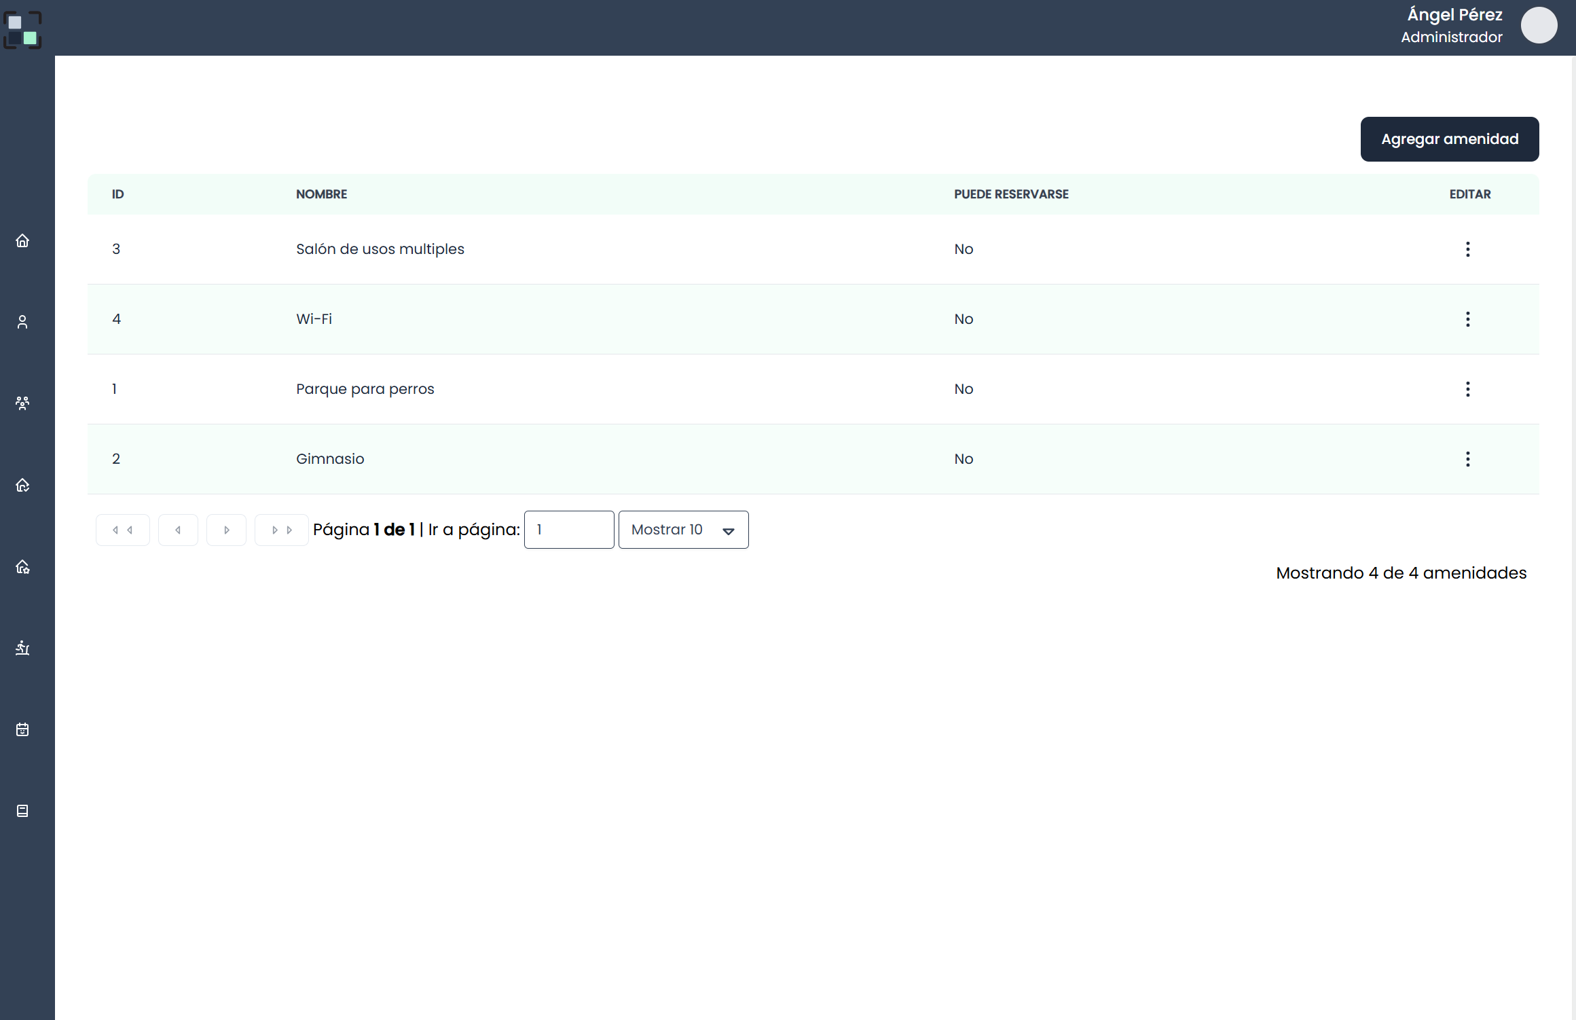Image resolution: width=1576 pixels, height=1020 pixels.
Task: Click the next page arrow button
Action: tap(226, 530)
